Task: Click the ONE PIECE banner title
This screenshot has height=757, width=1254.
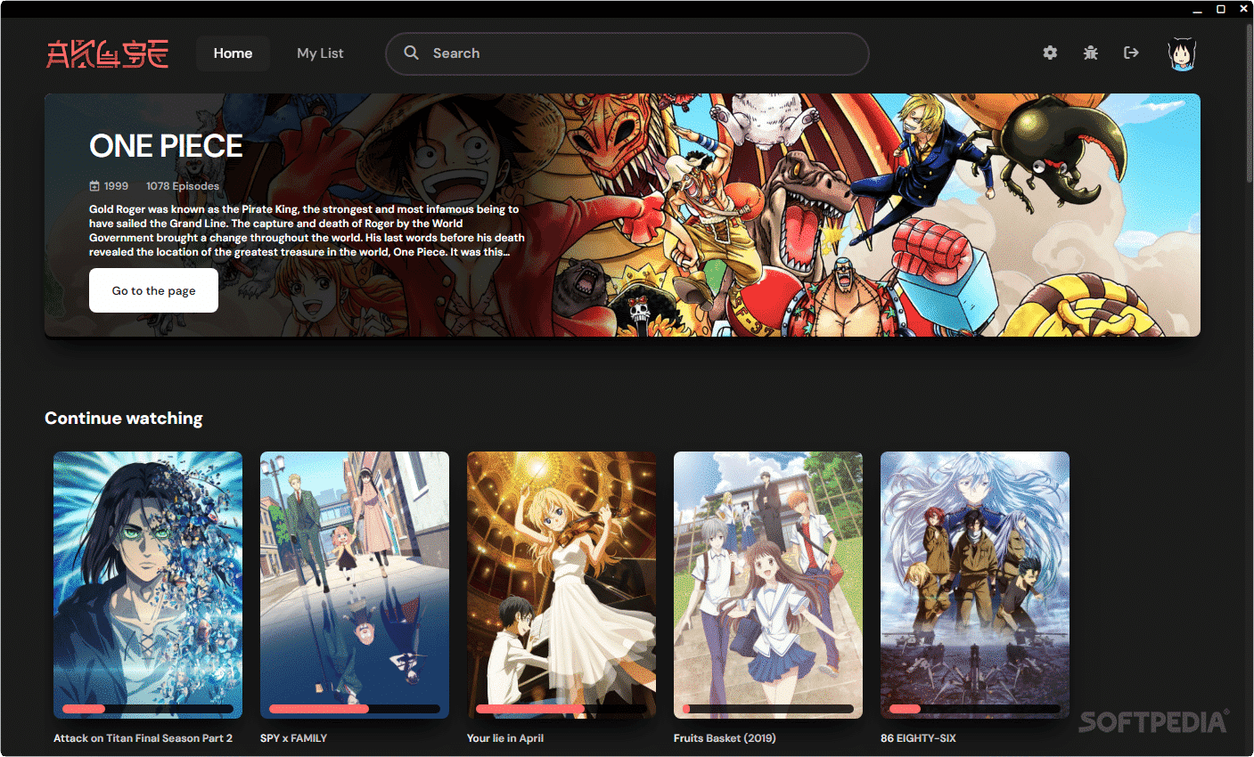Action: (x=166, y=146)
